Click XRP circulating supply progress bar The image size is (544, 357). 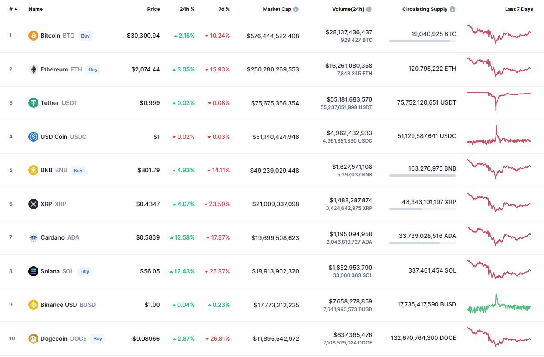[423, 209]
